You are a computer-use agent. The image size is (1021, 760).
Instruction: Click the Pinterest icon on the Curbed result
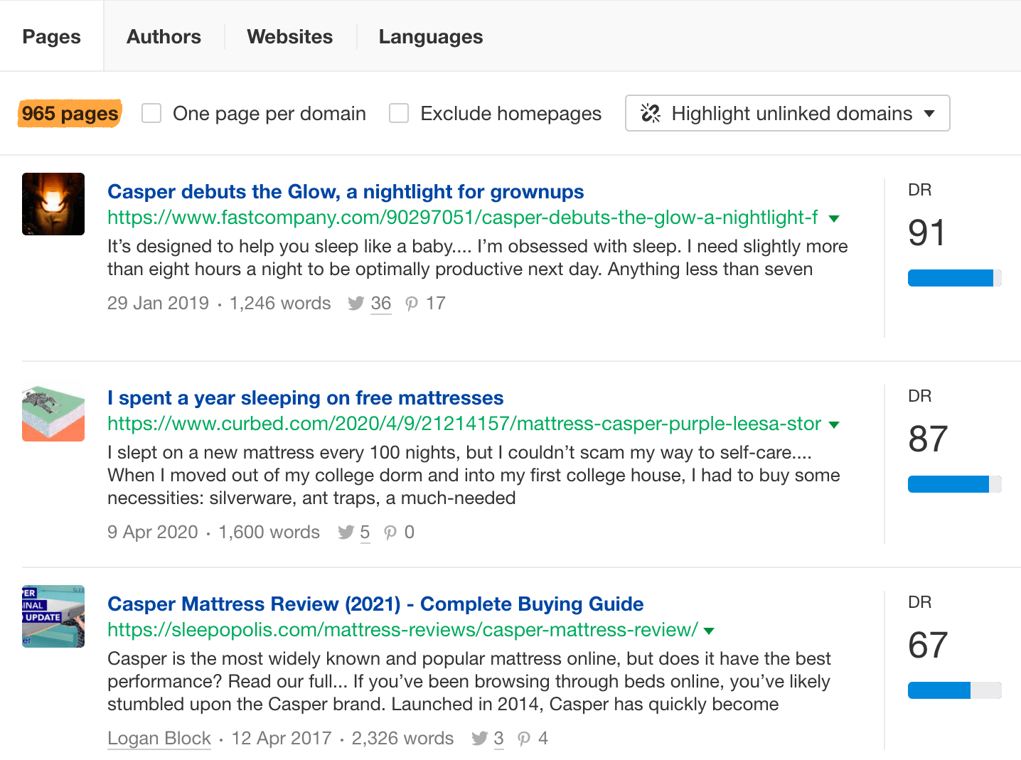coord(390,532)
